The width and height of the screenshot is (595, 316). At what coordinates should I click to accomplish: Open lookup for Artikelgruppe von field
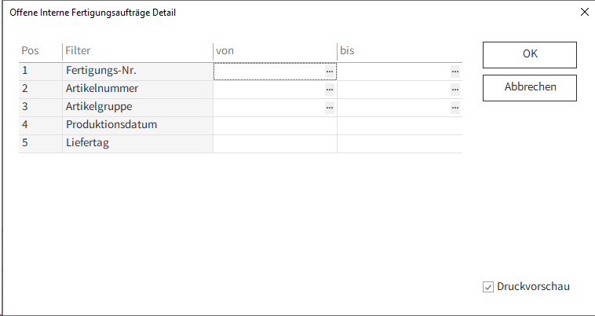click(330, 108)
